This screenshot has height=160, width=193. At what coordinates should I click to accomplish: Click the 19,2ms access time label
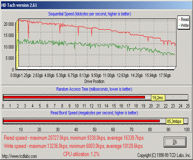[158, 98]
